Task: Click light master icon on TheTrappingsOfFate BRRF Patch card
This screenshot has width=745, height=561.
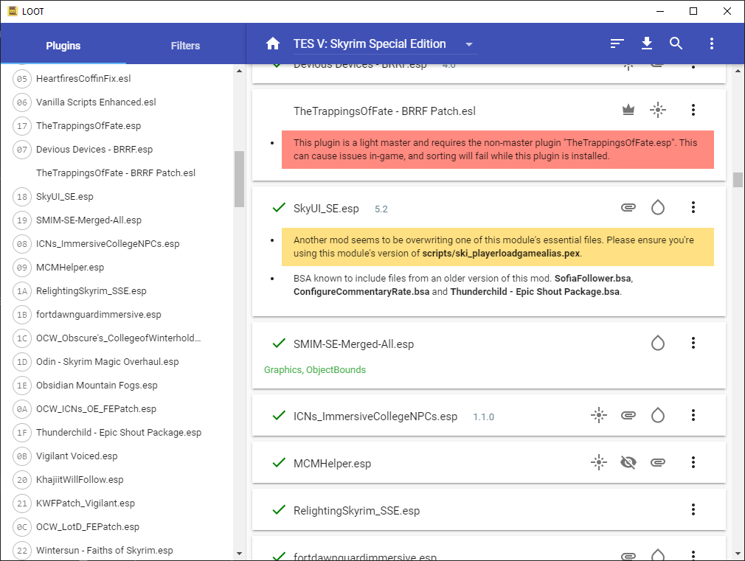Action: [x=658, y=110]
